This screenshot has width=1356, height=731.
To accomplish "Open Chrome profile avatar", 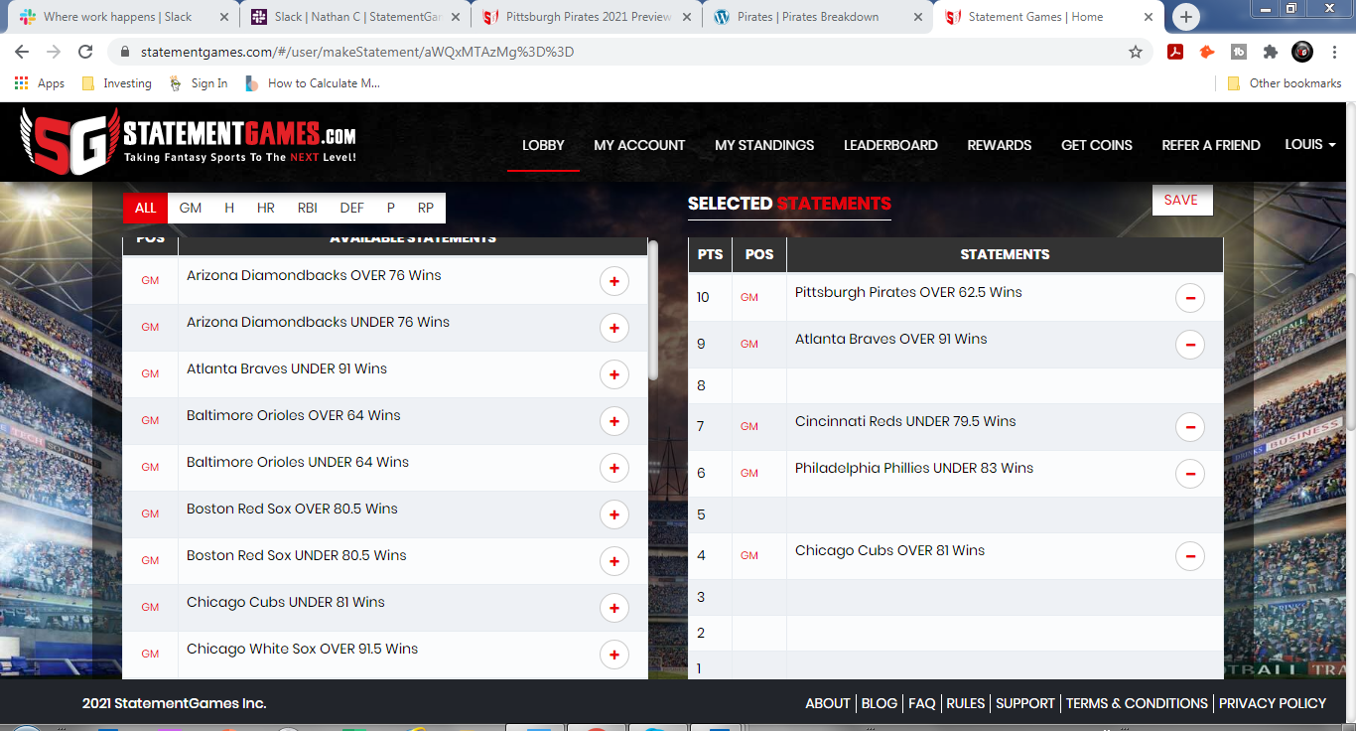I will coord(1301,52).
